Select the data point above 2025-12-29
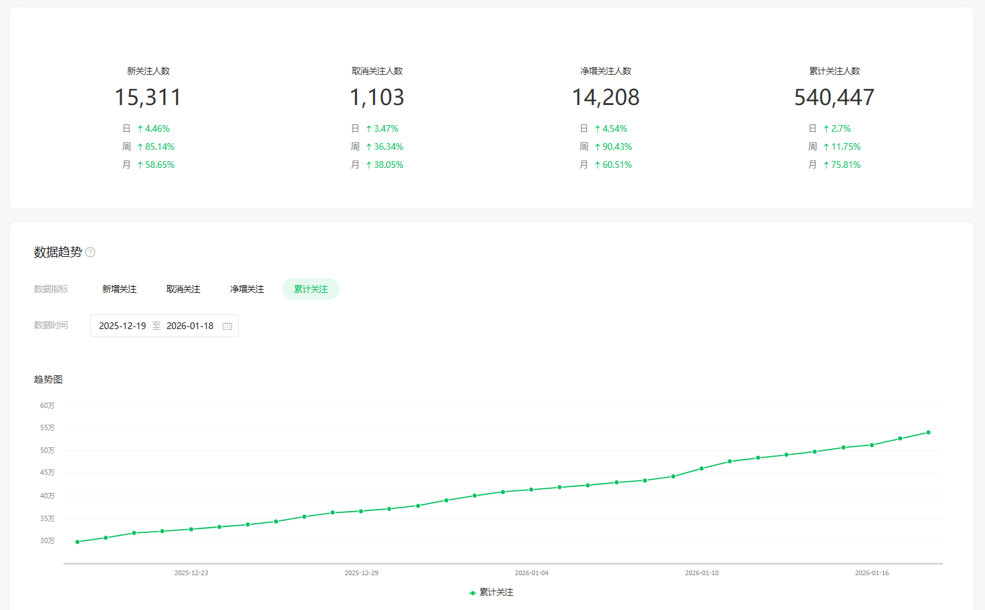The height and width of the screenshot is (610, 985). pos(361,511)
